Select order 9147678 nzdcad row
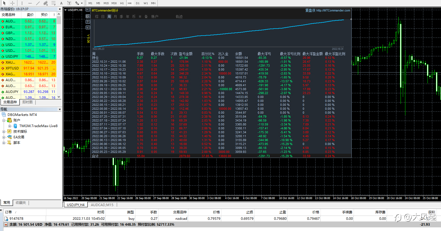The width and height of the screenshot is (441, 231). [220, 219]
